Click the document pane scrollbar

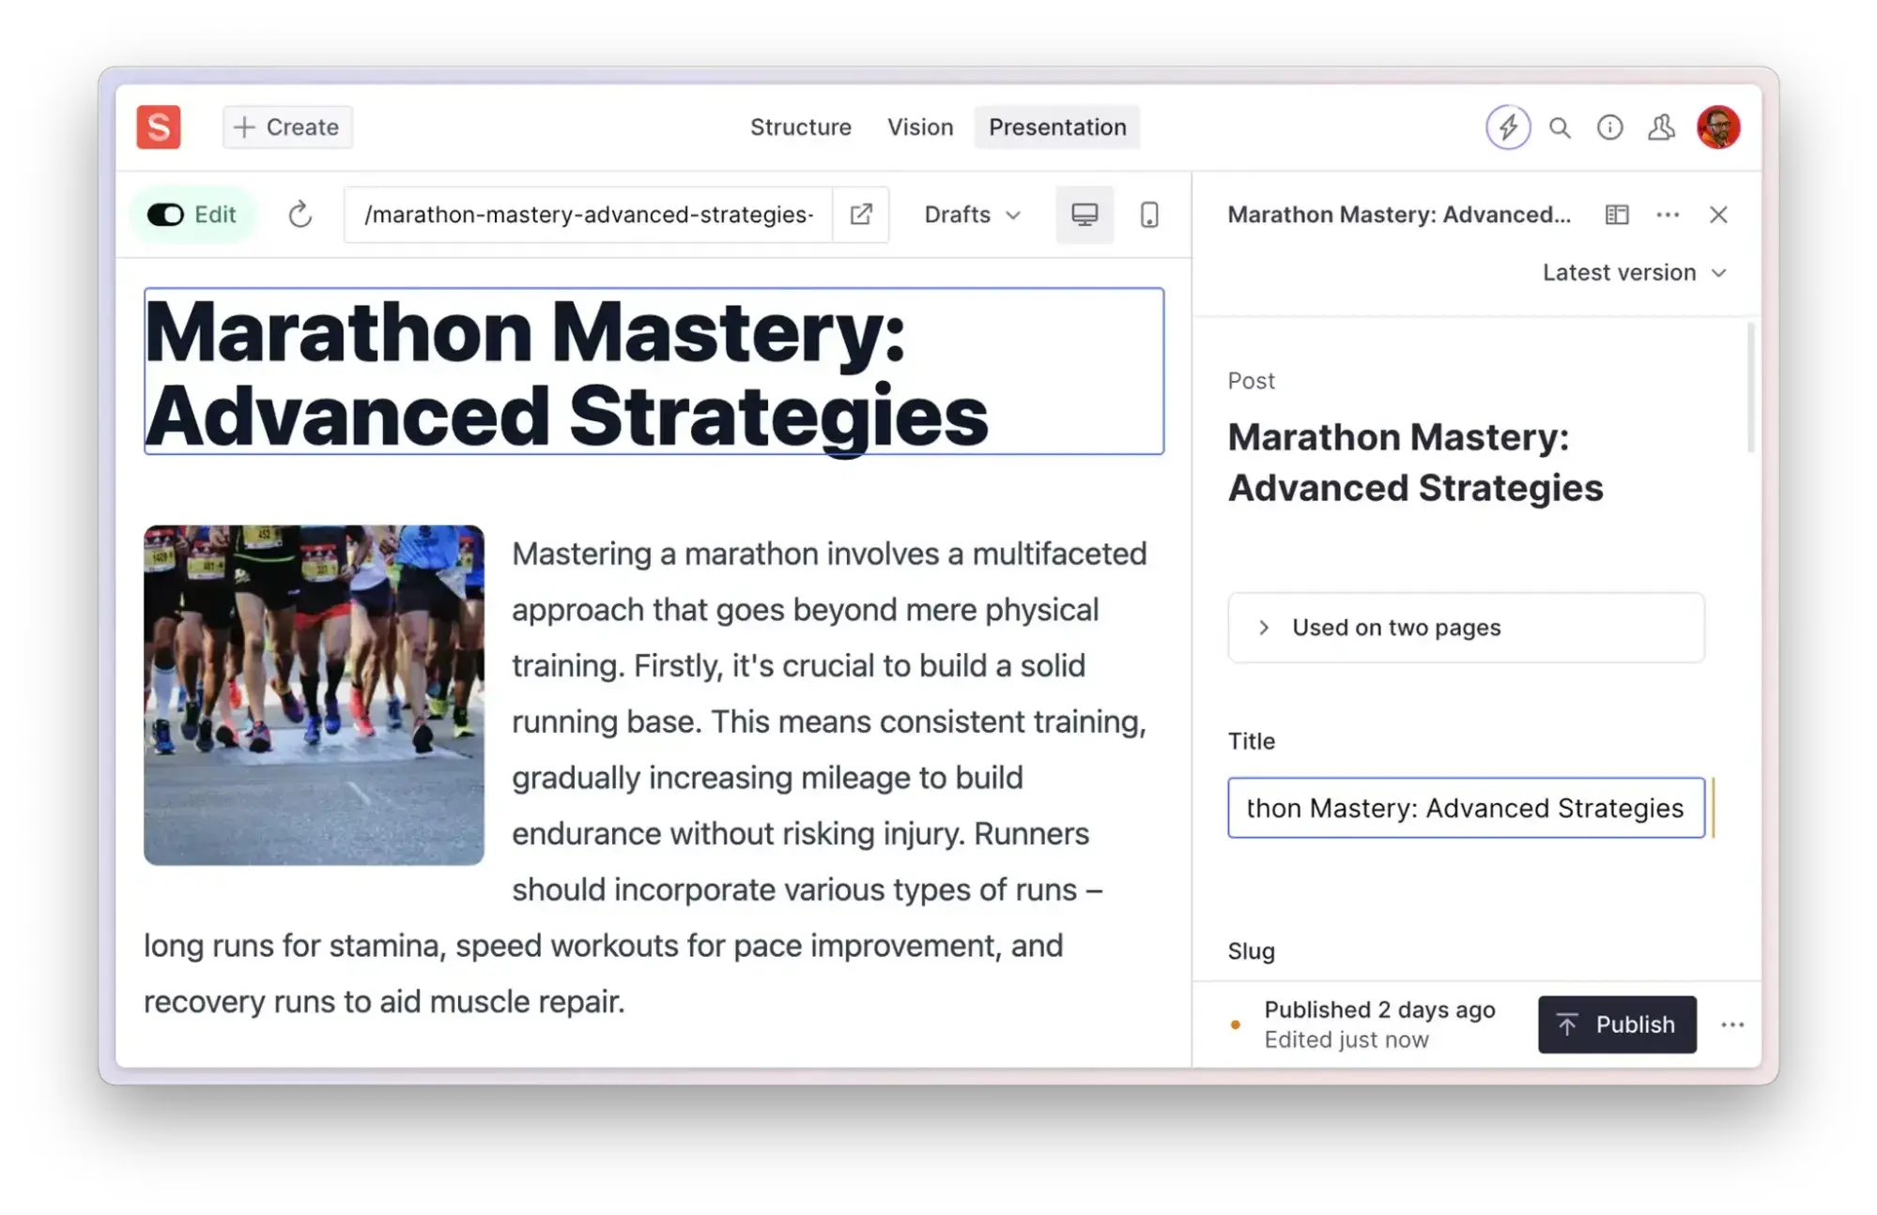pos(1750,388)
